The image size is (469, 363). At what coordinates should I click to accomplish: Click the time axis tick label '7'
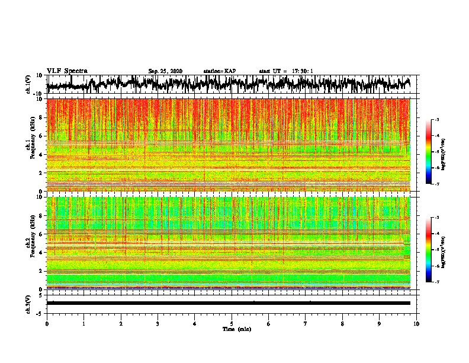pos(306,324)
